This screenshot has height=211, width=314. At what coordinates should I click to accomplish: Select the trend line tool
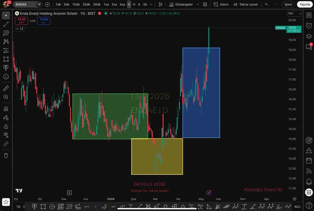pyautogui.click(x=6, y=24)
